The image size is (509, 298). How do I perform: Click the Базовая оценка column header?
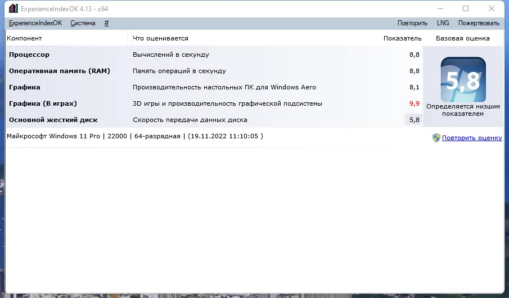462,38
